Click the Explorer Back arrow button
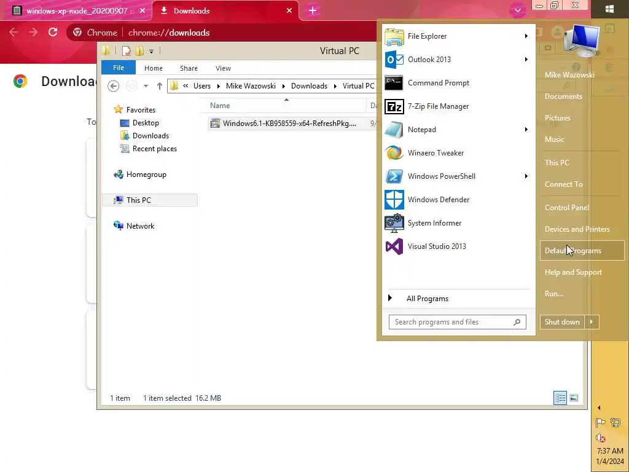 pyautogui.click(x=113, y=86)
